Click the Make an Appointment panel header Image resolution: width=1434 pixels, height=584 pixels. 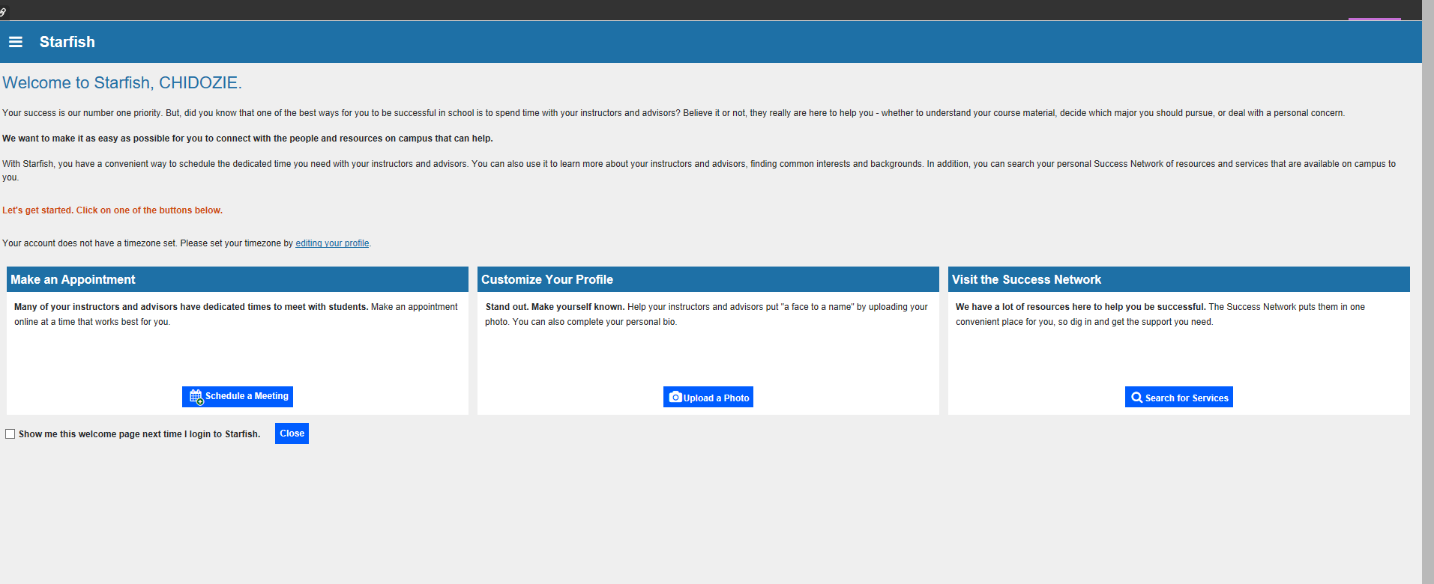pyautogui.click(x=238, y=279)
